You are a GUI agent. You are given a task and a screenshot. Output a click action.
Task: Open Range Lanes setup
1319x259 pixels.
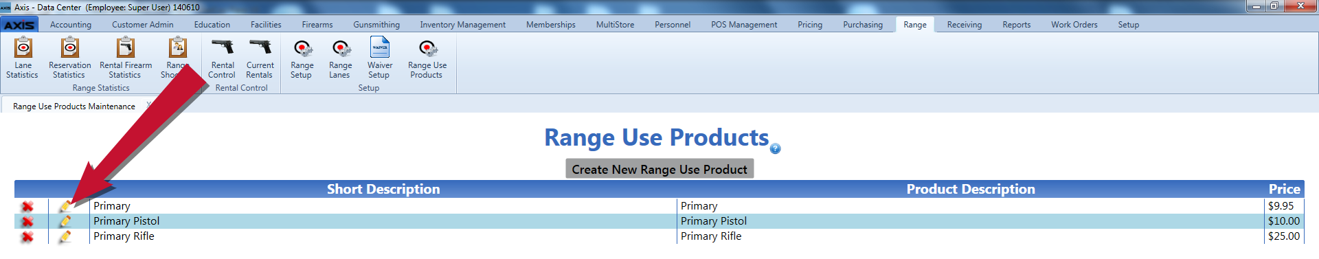[x=340, y=58]
